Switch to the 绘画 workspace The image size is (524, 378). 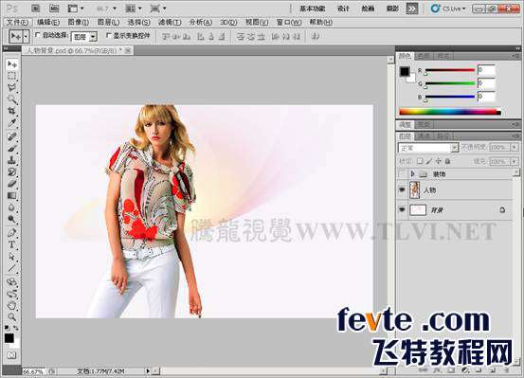[x=368, y=9]
